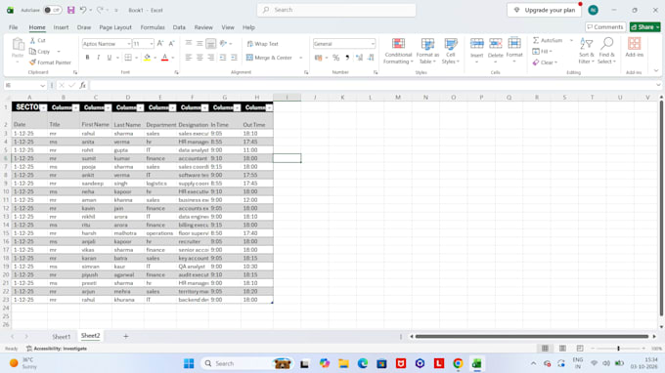Open filter dropdown in column H header
The height and width of the screenshot is (373, 665).
pyautogui.click(x=269, y=108)
